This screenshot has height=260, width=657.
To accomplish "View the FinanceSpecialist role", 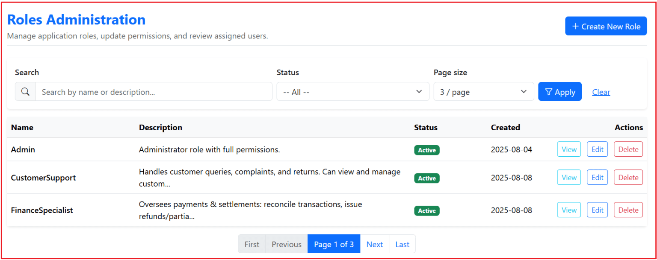I will 569,210.
